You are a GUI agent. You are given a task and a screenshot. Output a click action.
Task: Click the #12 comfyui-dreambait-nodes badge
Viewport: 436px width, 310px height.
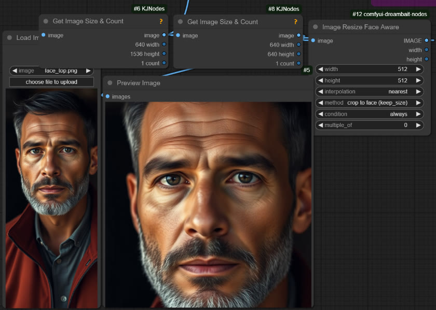390,14
